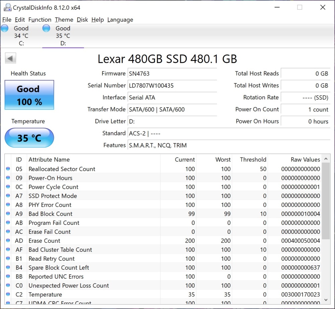Select the Unexpected Power Loss Count attribute name
The image size is (335, 309).
click(x=69, y=286)
